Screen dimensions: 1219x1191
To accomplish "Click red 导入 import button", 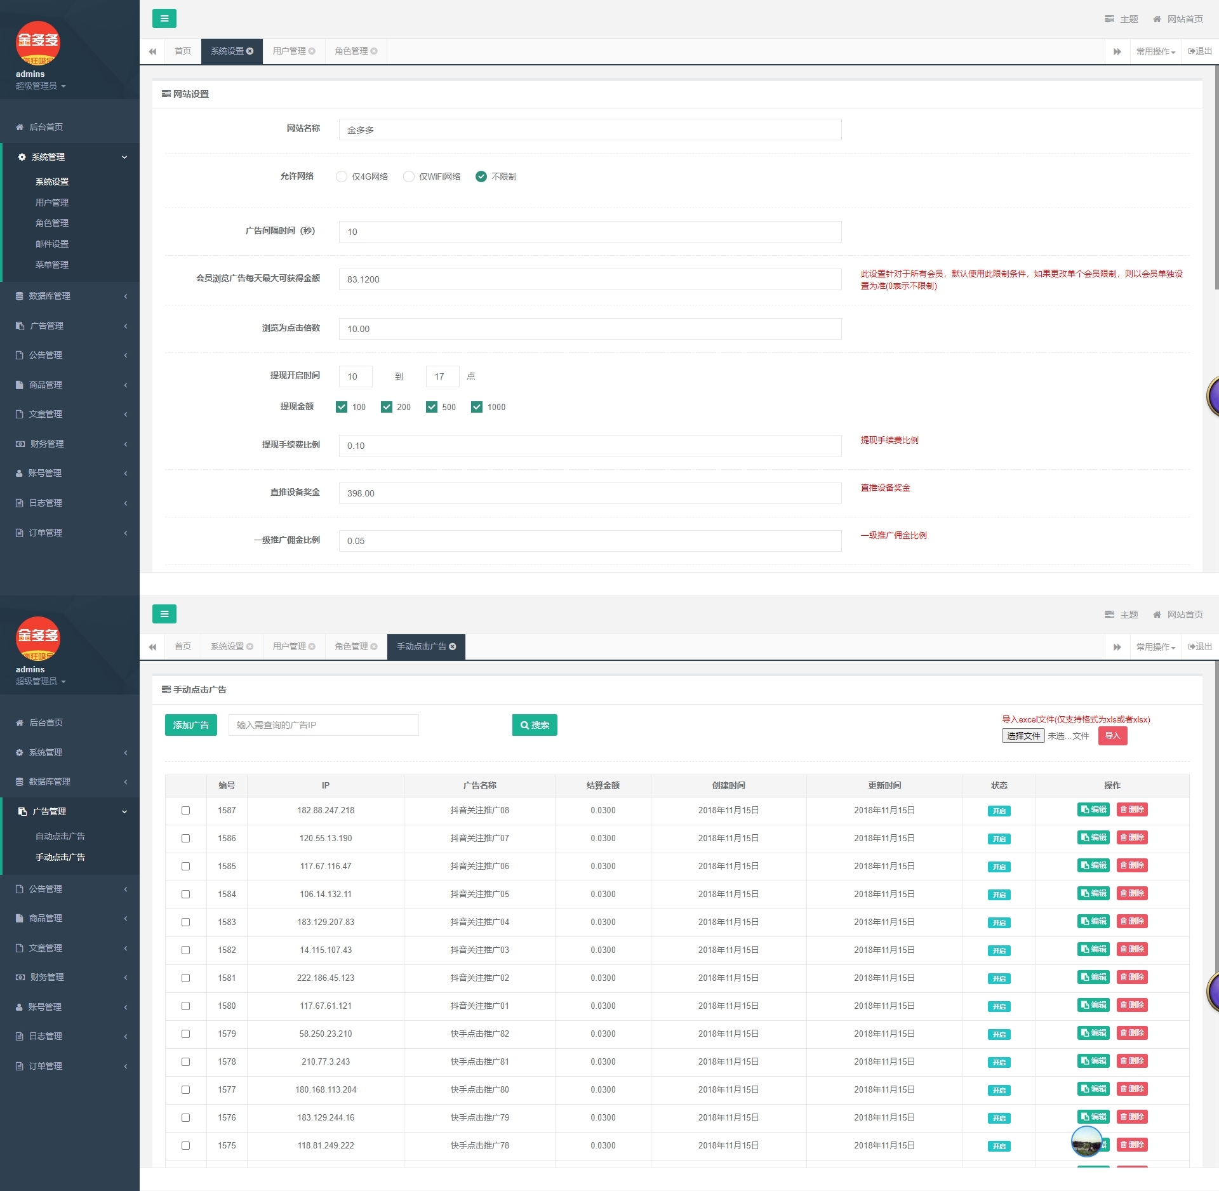I will (1112, 736).
